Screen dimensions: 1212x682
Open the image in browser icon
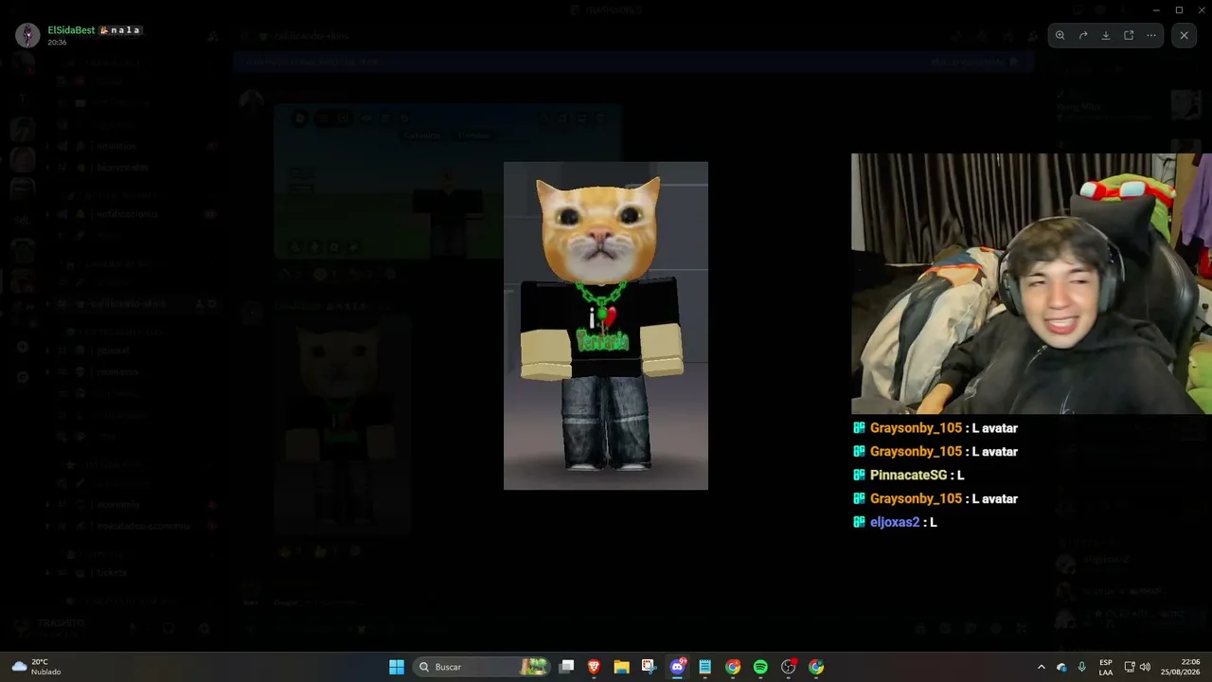click(x=1129, y=35)
